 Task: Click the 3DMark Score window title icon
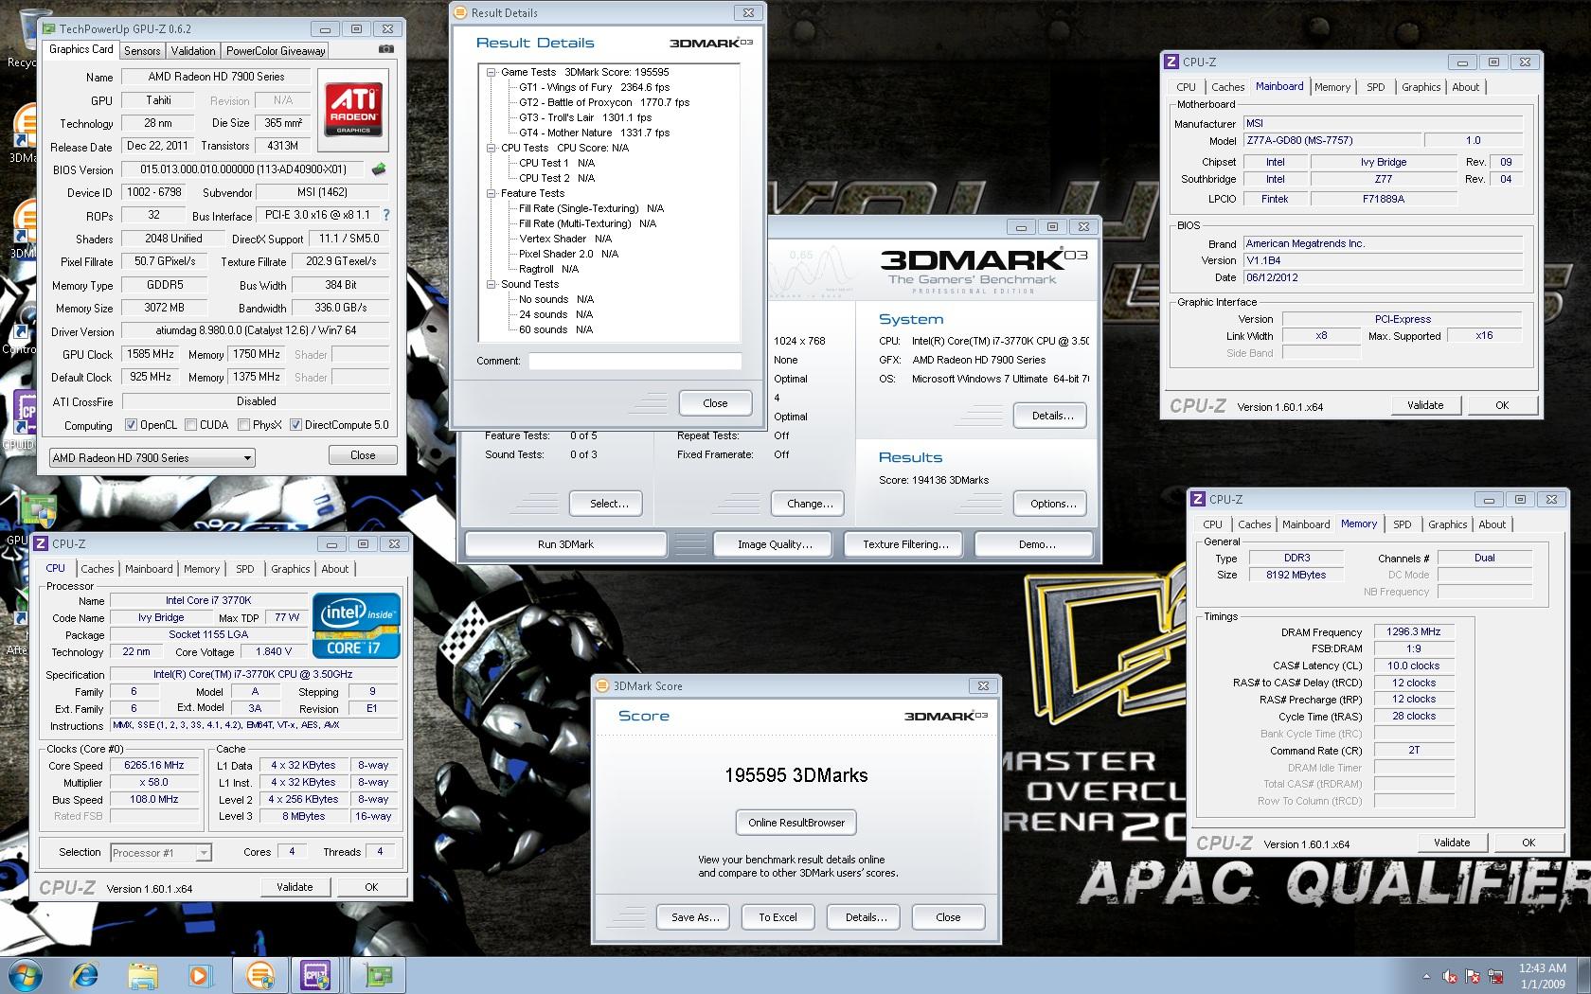point(603,685)
